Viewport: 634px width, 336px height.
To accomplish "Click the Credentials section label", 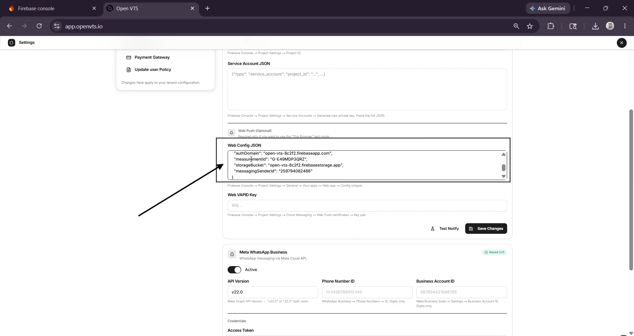I will [x=237, y=321].
